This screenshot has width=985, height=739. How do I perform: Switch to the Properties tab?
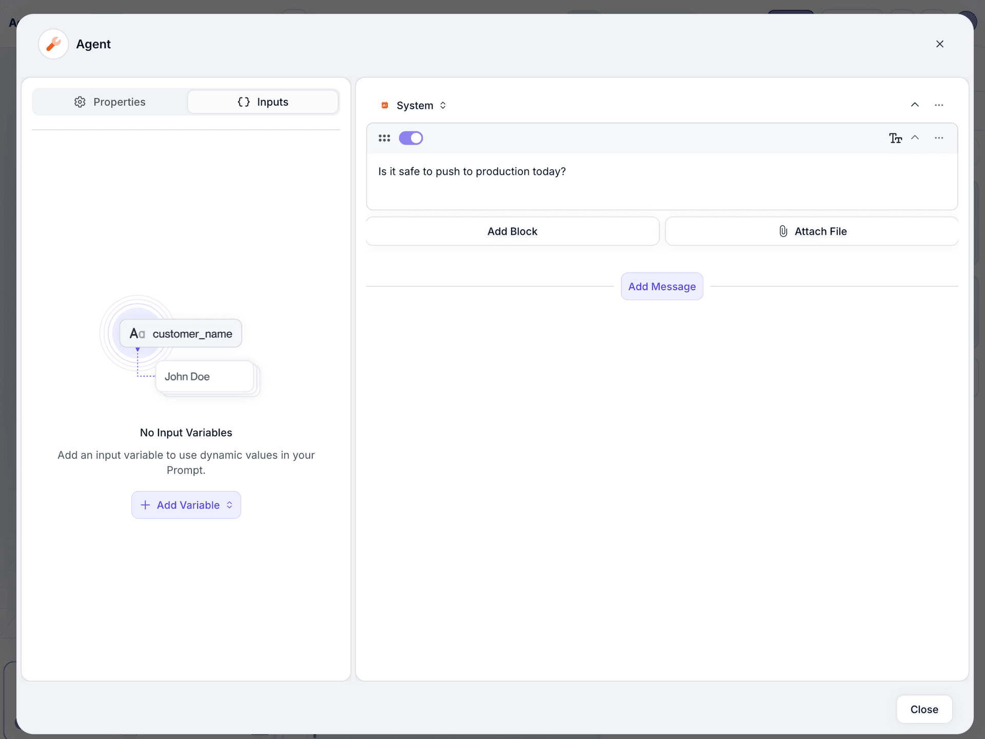pos(109,102)
